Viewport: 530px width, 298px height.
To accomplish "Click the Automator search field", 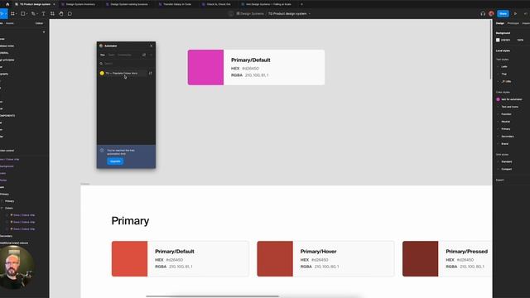I will (126, 63).
